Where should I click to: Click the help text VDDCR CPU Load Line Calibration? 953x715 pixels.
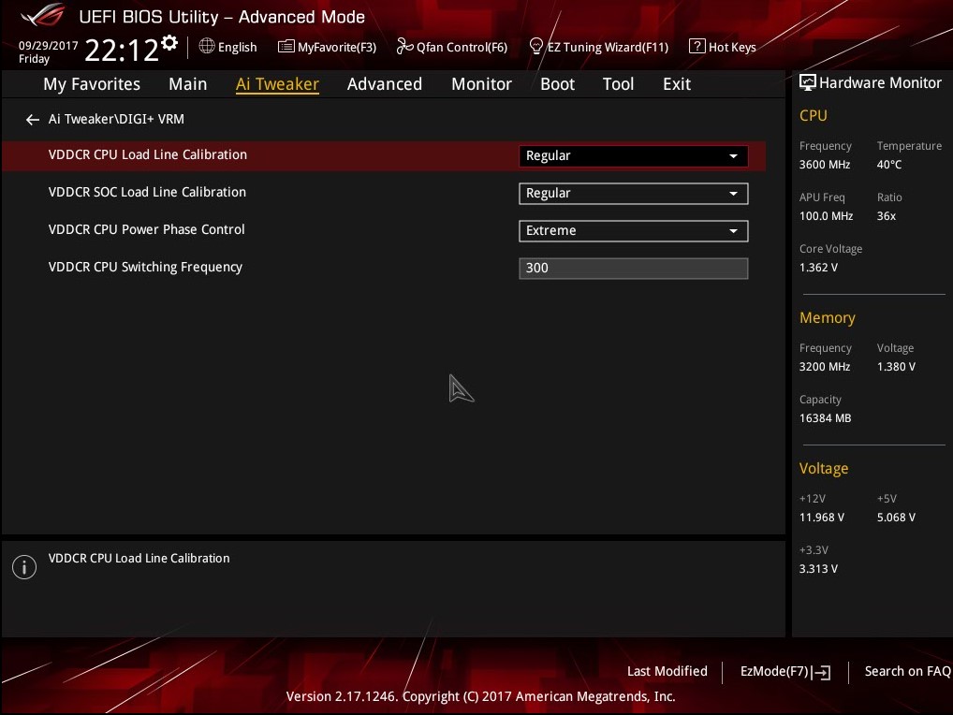tap(139, 559)
